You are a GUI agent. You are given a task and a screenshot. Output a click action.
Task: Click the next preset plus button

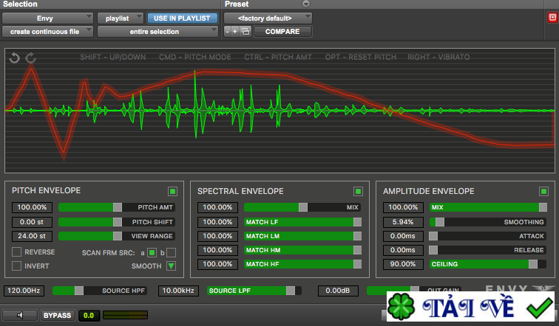[x=236, y=32]
